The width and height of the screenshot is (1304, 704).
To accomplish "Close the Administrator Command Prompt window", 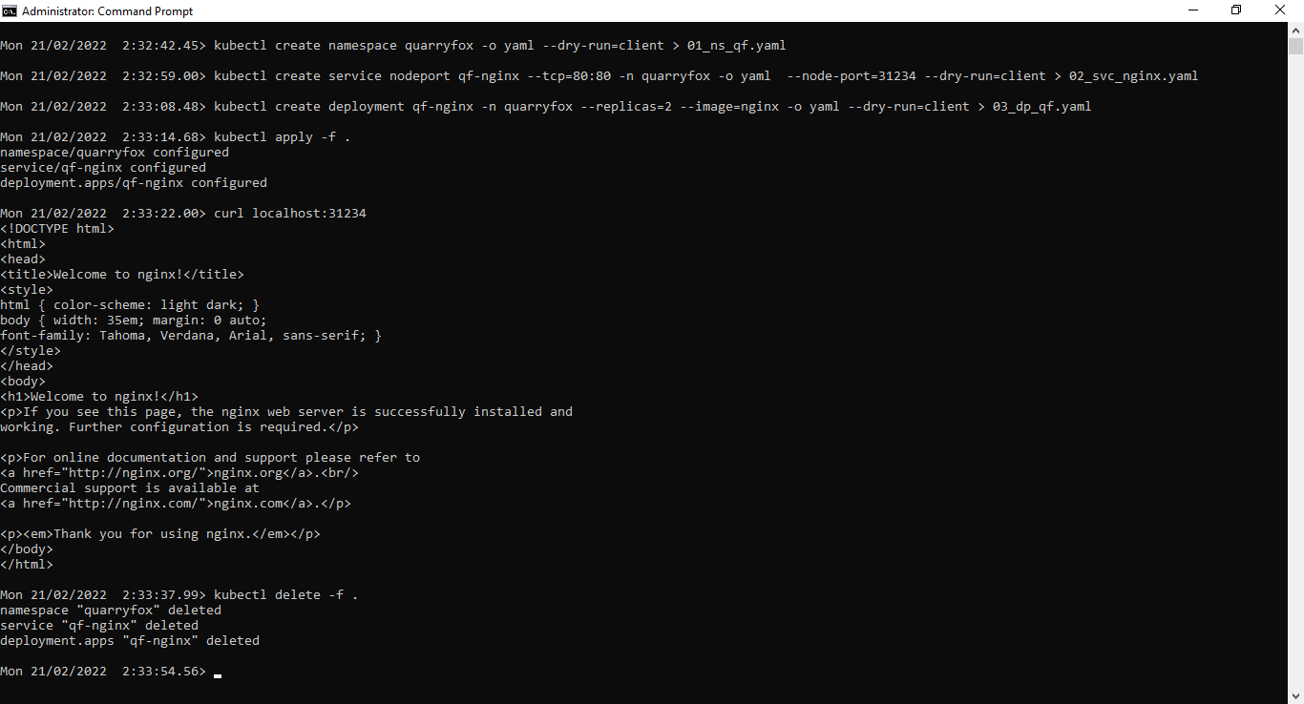I will [x=1281, y=10].
